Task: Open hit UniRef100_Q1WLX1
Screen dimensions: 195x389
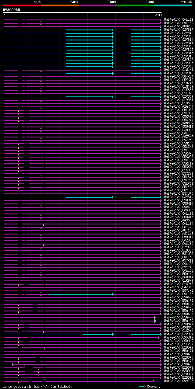Action: click(x=179, y=70)
